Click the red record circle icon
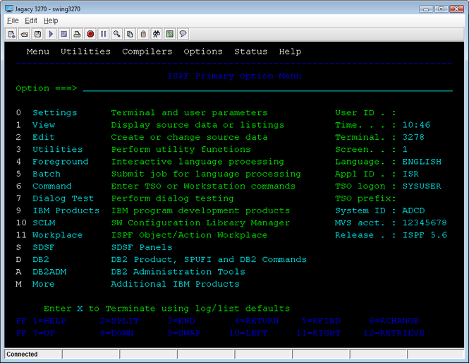The height and width of the screenshot is (363, 469). point(90,34)
